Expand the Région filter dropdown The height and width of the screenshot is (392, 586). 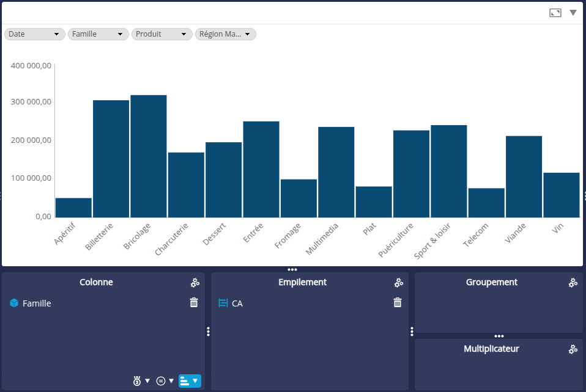coord(225,34)
